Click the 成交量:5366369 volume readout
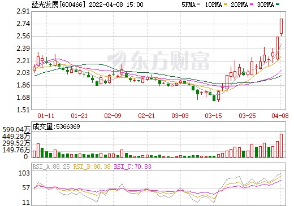This screenshot has width=294, height=206. click(56, 126)
